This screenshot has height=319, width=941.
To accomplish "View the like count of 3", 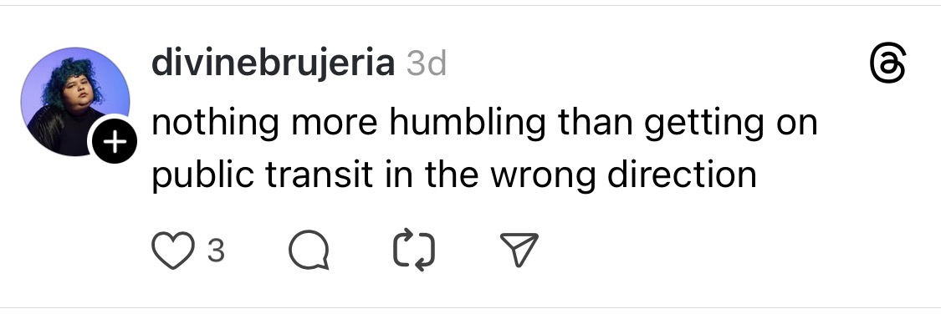I will pyautogui.click(x=216, y=251).
